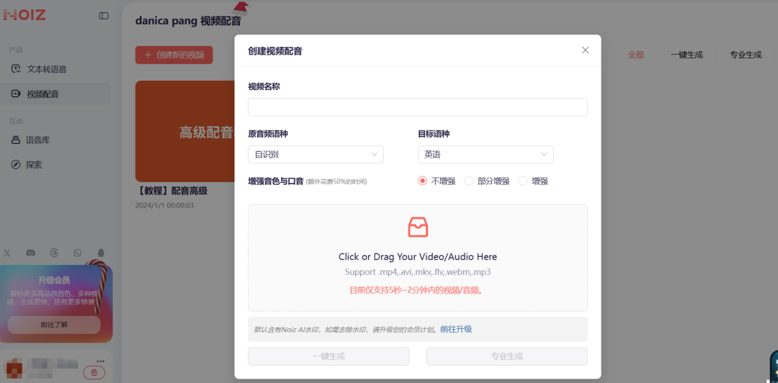Viewport: 778px width, 383px height.
Task: Open the Discord community icon
Action: click(x=31, y=253)
